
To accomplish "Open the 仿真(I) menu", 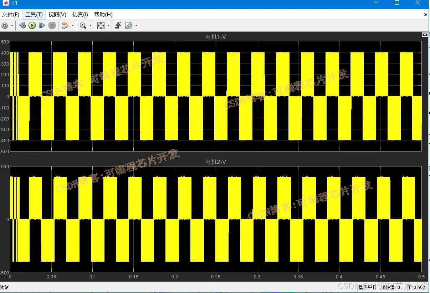I will 80,15.
